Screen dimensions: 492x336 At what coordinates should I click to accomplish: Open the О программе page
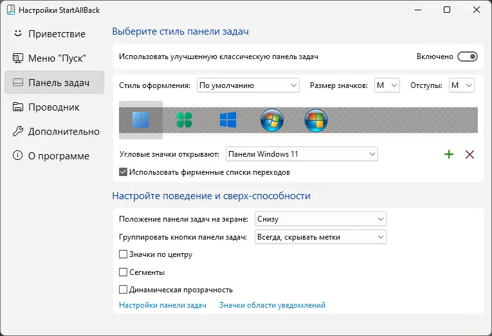point(54,155)
